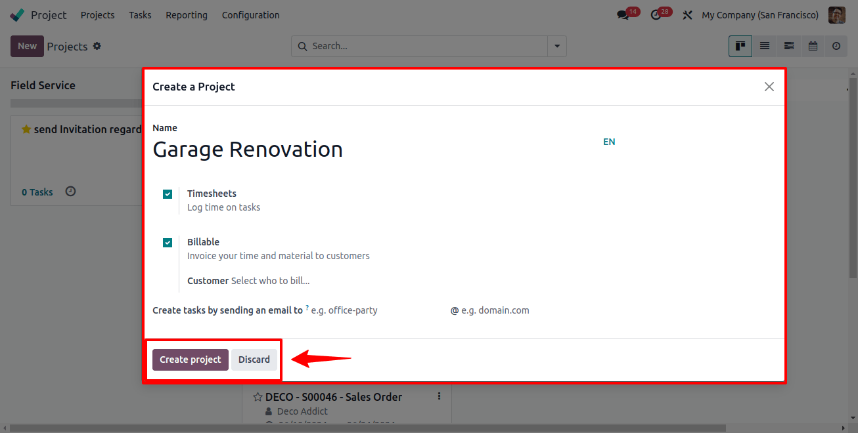The height and width of the screenshot is (433, 858).
Task: Click the Field Service column title
Action: (43, 85)
